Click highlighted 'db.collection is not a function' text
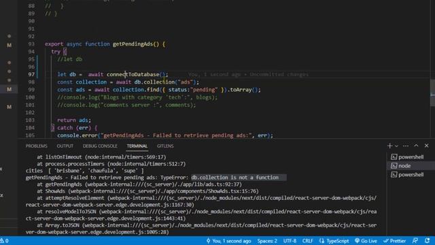435x245 pixels. tap(234, 178)
